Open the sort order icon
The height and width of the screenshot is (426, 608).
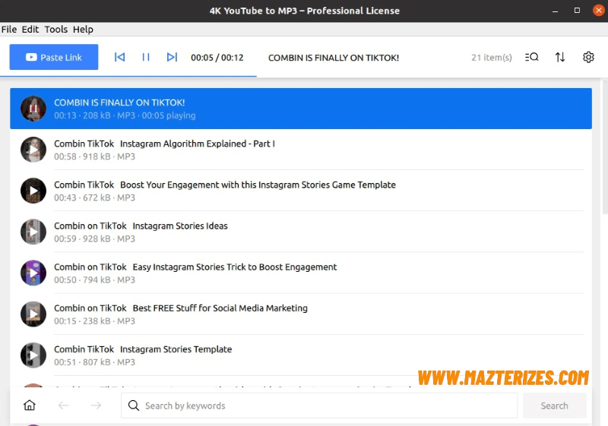click(560, 57)
